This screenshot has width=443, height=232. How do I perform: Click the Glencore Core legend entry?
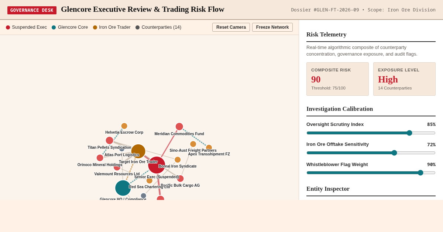pyautogui.click(x=70, y=27)
